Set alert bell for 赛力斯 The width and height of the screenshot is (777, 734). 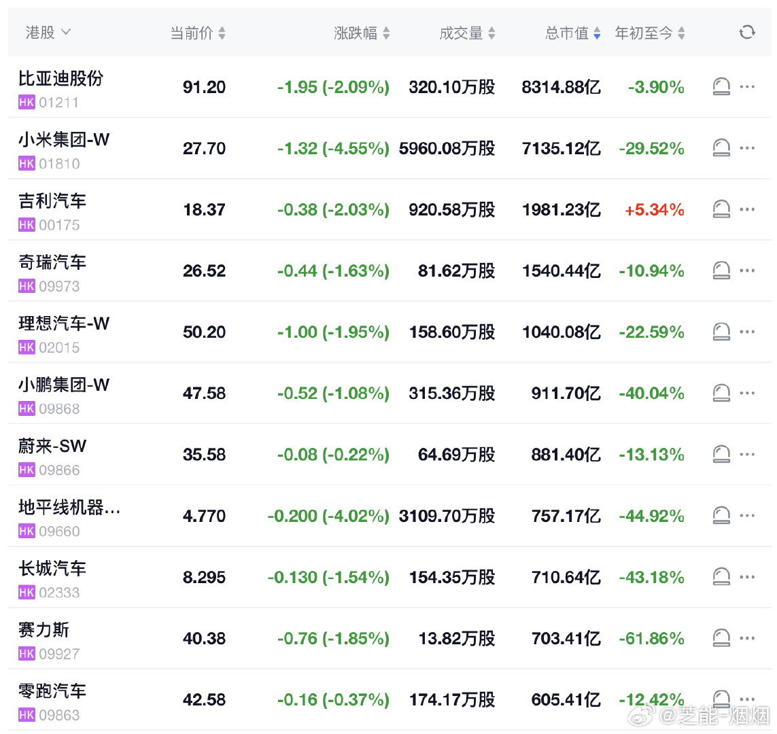[721, 638]
